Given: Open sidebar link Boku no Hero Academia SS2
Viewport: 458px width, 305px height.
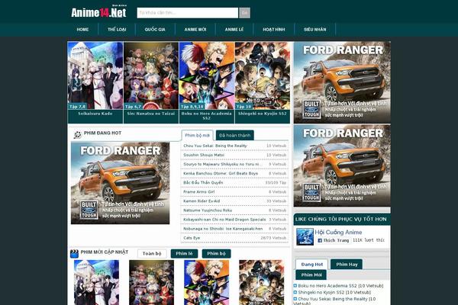Looking at the screenshot, I should [340, 286].
